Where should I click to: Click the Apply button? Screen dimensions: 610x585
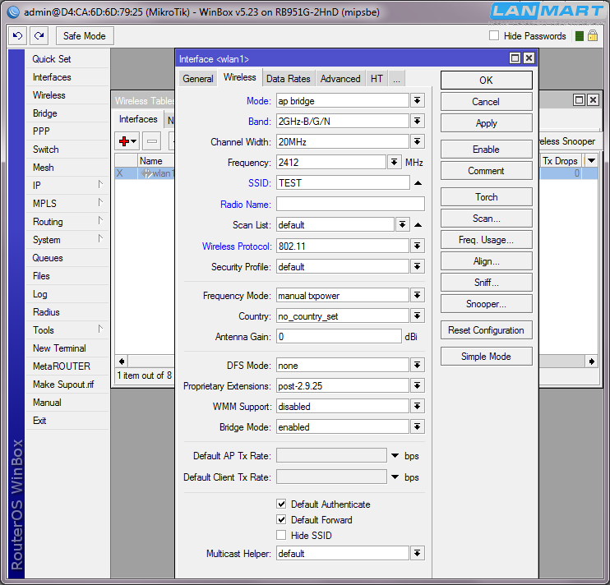487,123
